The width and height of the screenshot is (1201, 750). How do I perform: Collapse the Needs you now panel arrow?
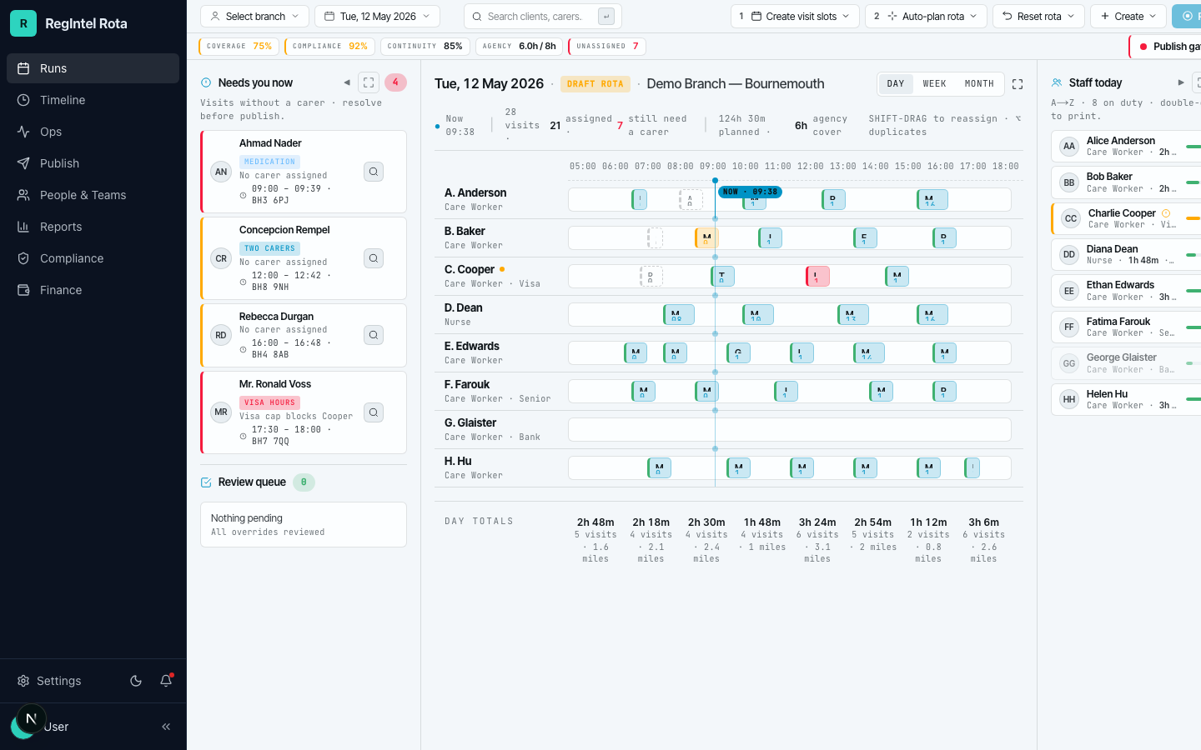coord(347,82)
